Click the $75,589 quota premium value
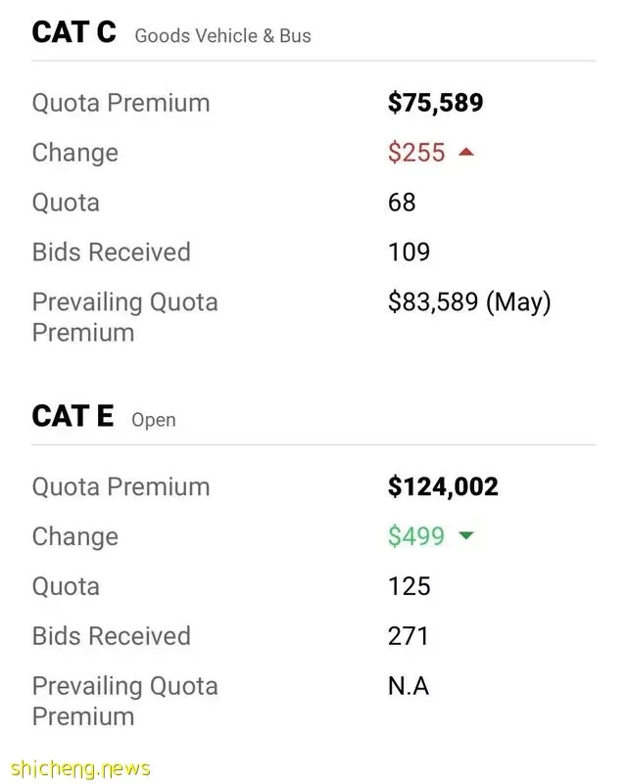The image size is (627, 784). pyautogui.click(x=435, y=103)
